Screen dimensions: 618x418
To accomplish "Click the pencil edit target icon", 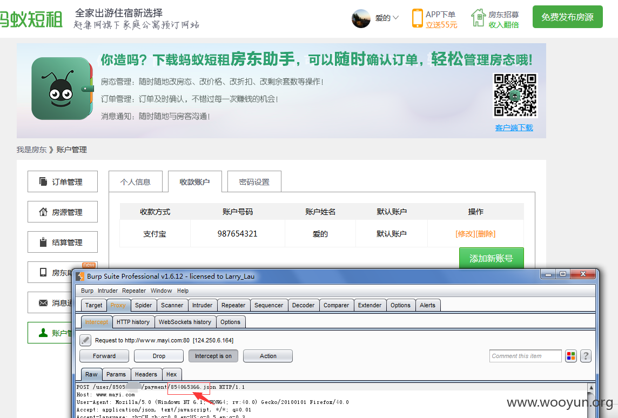I will pyautogui.click(x=85, y=340).
